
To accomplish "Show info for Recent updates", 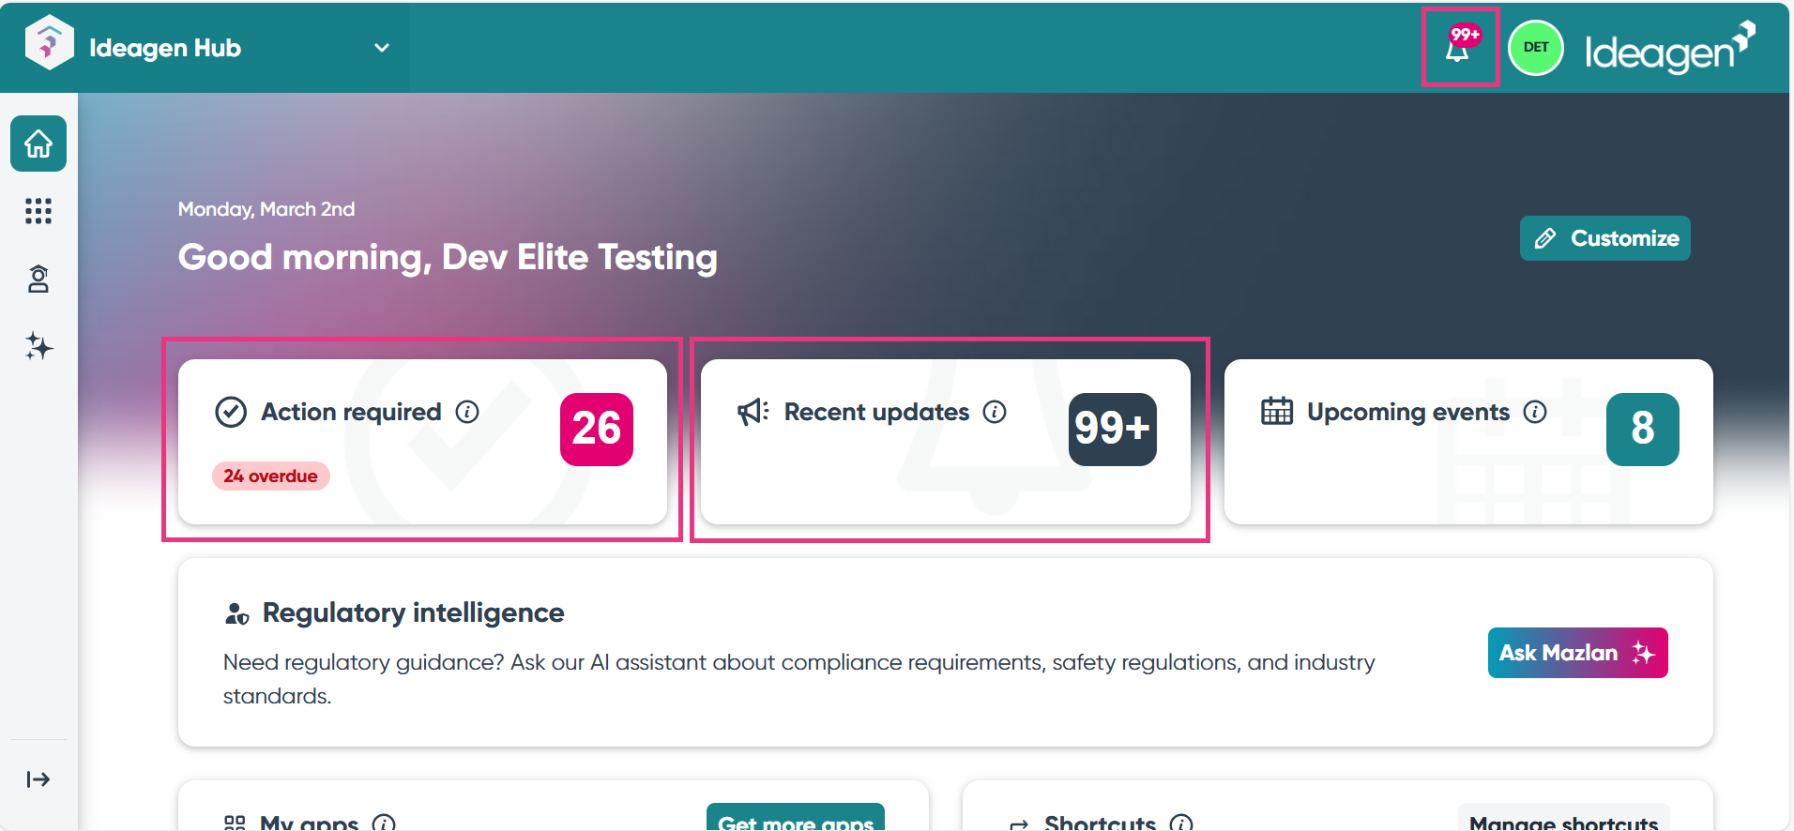I will click(995, 412).
